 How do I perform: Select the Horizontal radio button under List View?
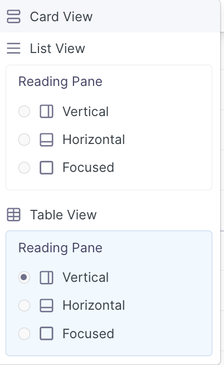(x=24, y=140)
